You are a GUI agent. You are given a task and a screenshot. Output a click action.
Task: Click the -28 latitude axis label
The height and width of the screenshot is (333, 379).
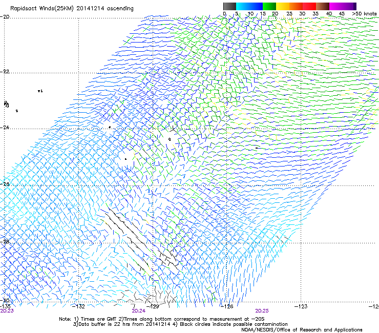pyautogui.click(x=5, y=241)
